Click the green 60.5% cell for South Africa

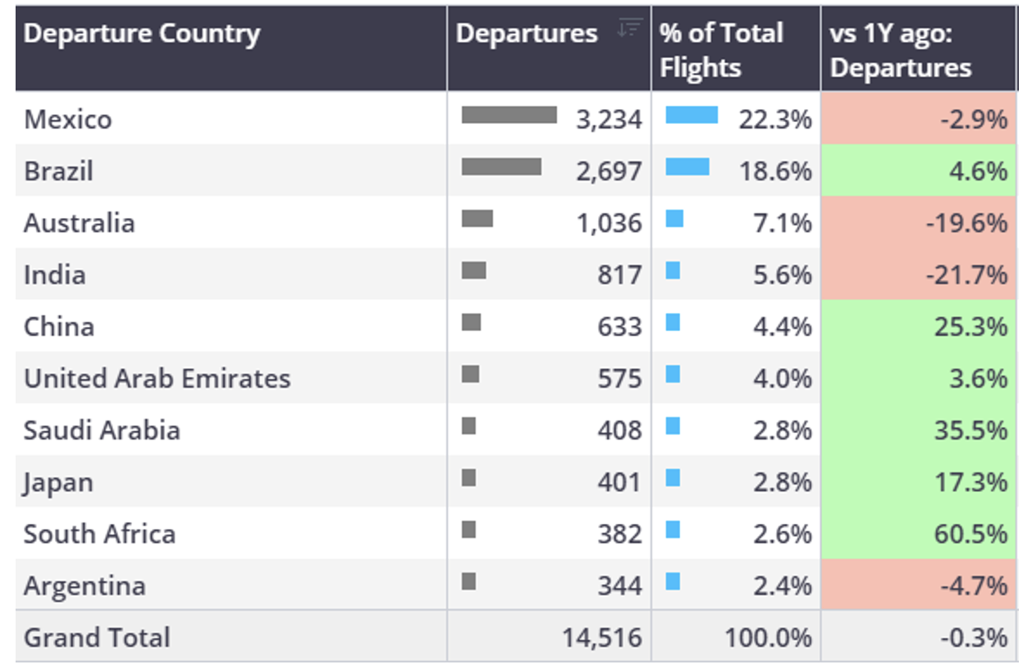coord(919,533)
